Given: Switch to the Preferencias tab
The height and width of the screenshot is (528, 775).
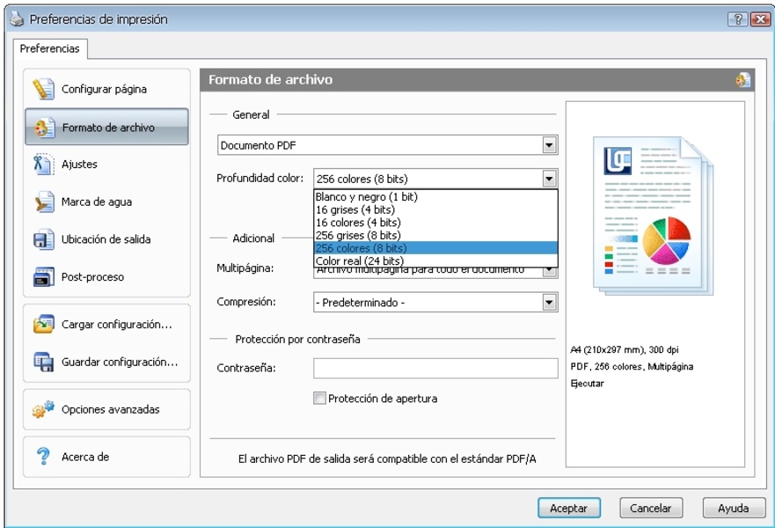Looking at the screenshot, I should (x=49, y=49).
